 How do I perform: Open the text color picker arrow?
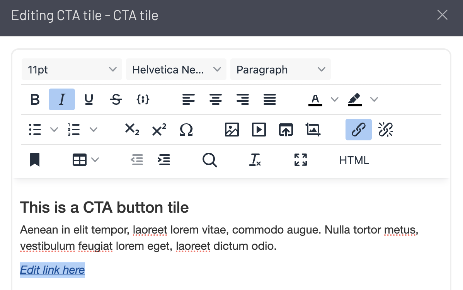[335, 100]
